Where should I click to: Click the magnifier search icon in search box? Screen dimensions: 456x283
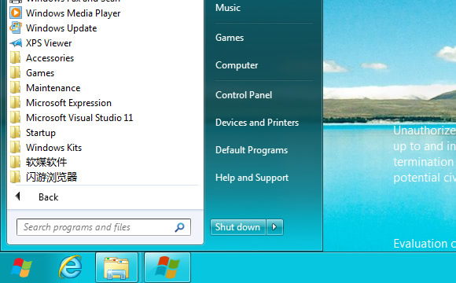point(179,227)
